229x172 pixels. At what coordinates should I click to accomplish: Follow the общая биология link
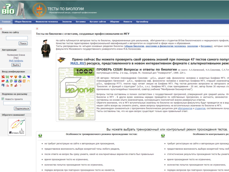point(134,46)
